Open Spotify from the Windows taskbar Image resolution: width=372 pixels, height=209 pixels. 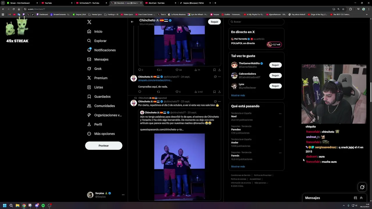[x=43, y=206]
